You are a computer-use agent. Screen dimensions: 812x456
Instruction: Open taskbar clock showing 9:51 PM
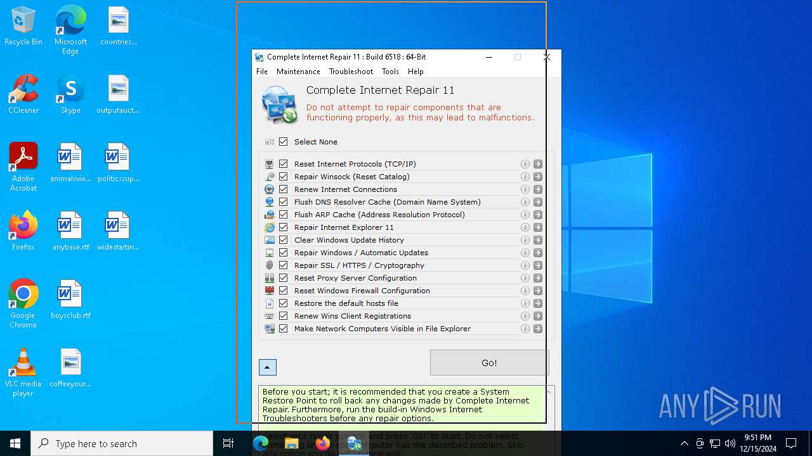pos(759,443)
